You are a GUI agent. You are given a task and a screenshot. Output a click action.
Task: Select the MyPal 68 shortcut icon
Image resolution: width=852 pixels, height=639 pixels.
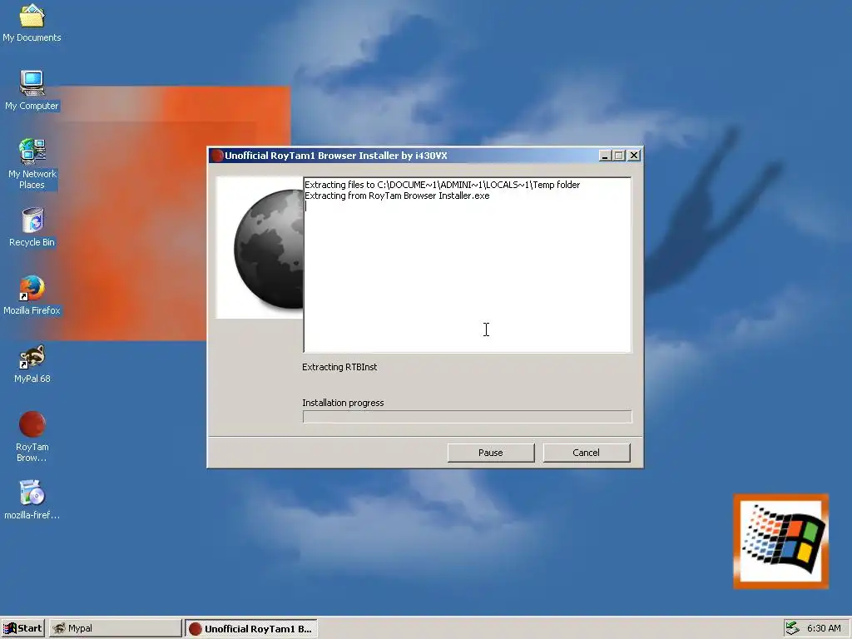pos(32,364)
